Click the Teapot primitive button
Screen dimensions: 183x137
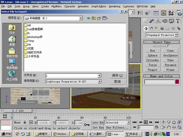click(x=153, y=70)
